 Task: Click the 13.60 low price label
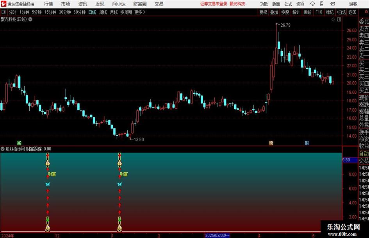[x=139, y=140]
